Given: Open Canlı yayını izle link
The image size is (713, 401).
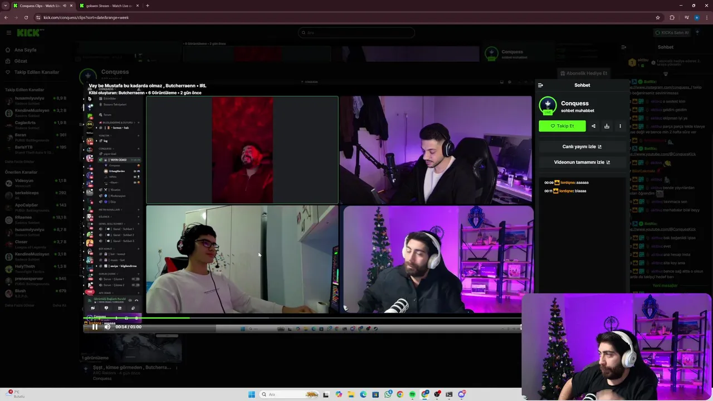Looking at the screenshot, I should tap(582, 146).
